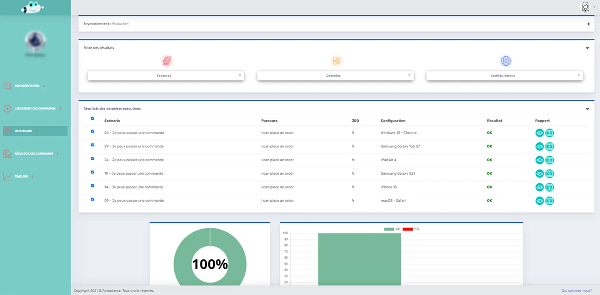Sort by Scénario column header
The height and width of the screenshot is (295, 600).
[x=112, y=121]
